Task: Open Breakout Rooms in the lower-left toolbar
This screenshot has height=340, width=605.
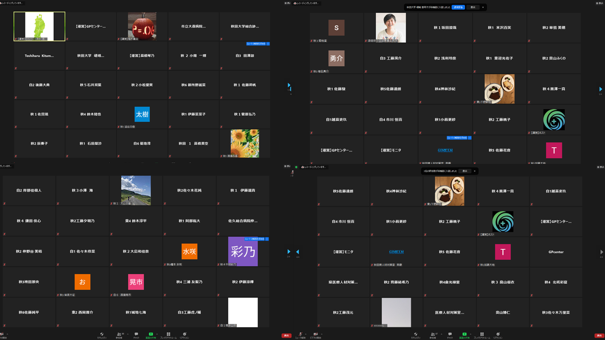Action: [167, 335]
